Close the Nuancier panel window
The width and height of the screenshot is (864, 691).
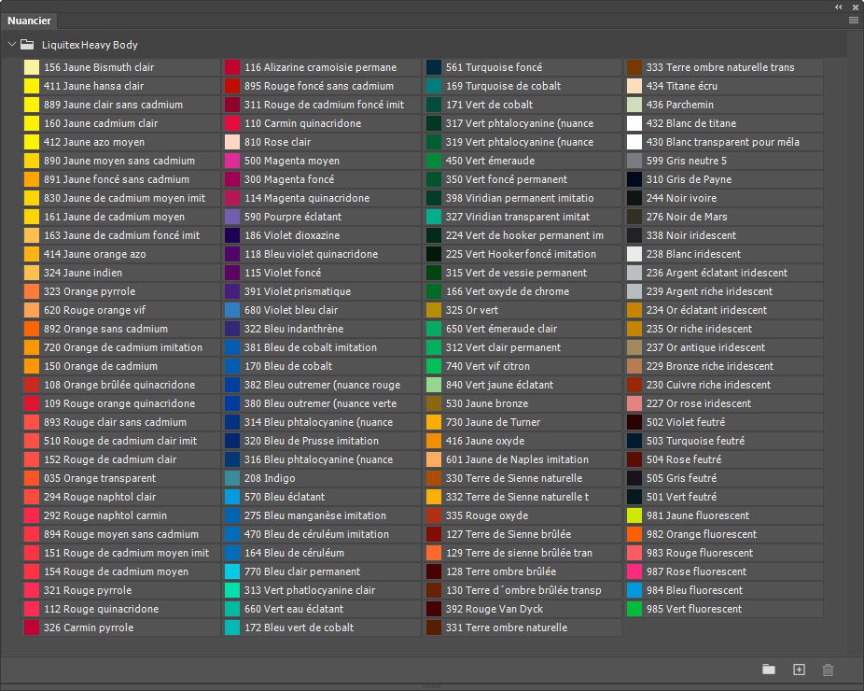855,7
